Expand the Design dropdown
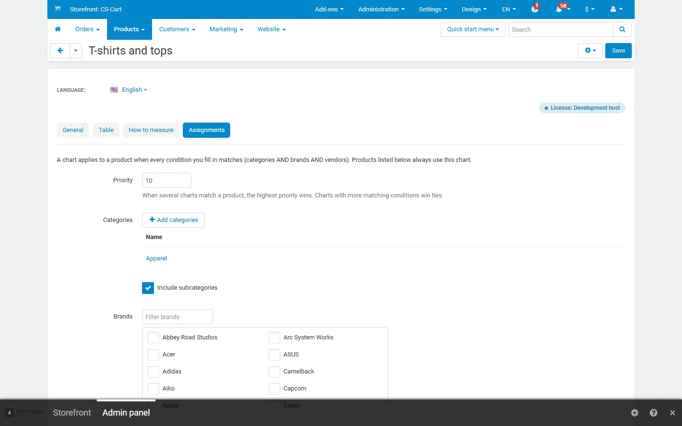Viewport: 682px width, 426px height. click(x=474, y=9)
